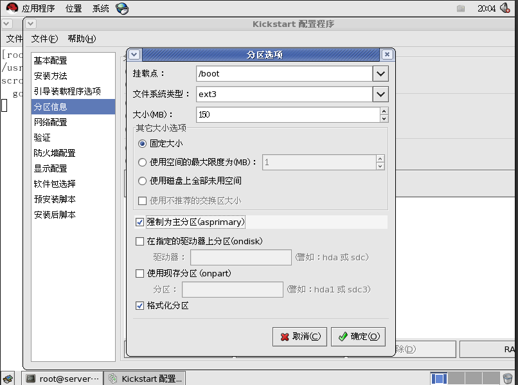
Task: Switch to root@server terminal in taskbar
Action: click(62, 379)
